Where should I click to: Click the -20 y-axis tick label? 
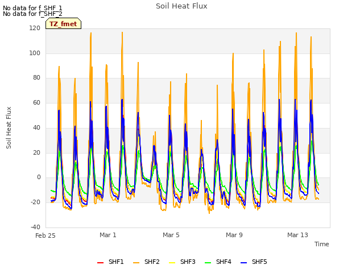(x=35, y=202)
